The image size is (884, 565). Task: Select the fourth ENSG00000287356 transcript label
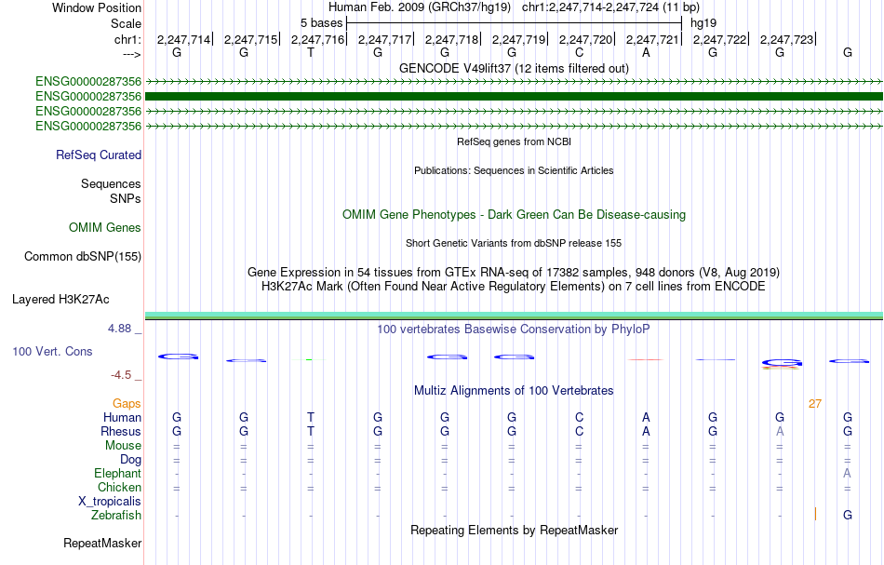[88, 127]
